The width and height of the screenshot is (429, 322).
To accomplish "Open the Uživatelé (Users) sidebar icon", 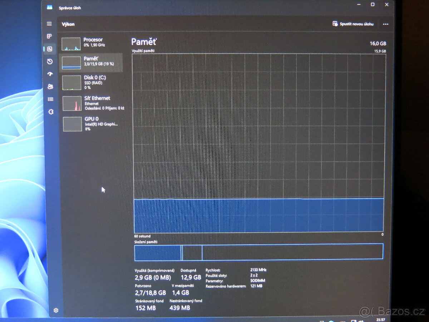I will click(x=50, y=86).
